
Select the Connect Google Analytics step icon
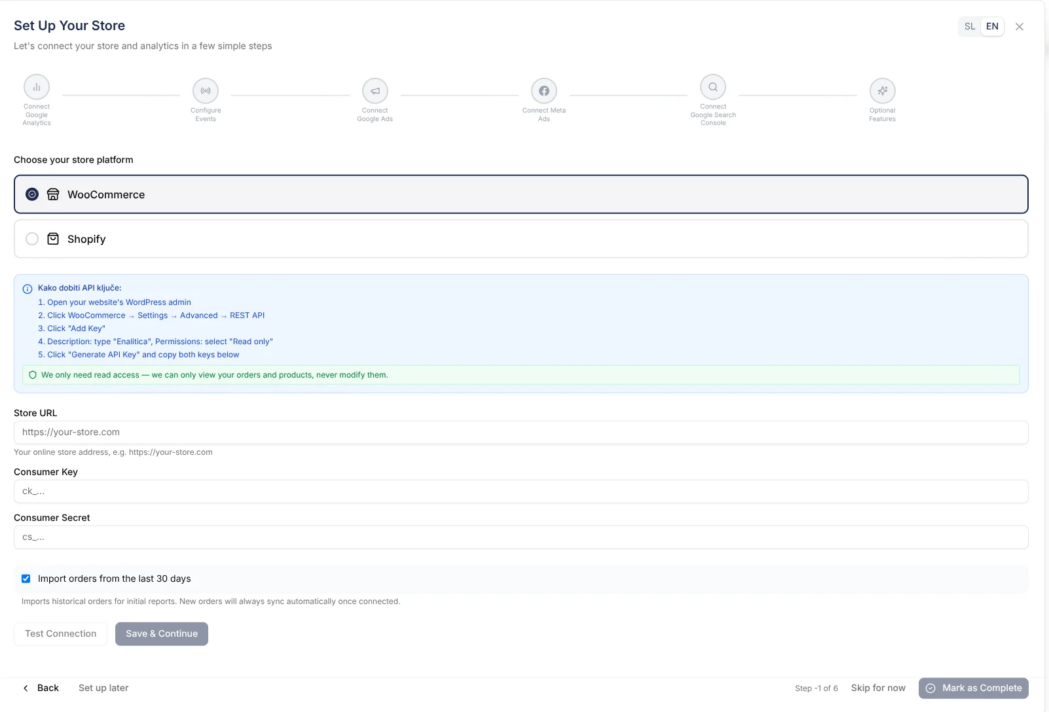click(x=36, y=86)
